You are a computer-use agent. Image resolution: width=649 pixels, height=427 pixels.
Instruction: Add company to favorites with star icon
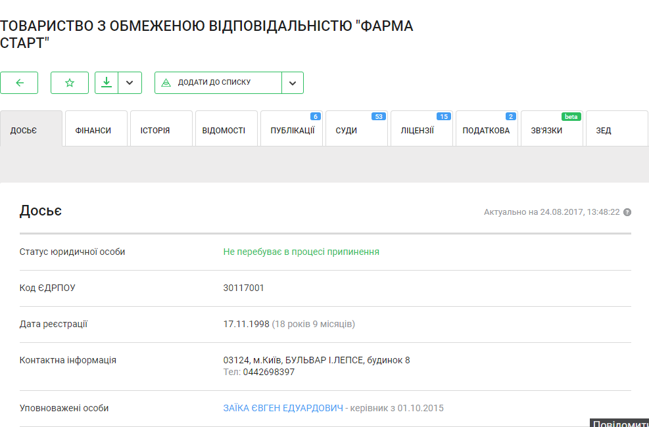[70, 83]
